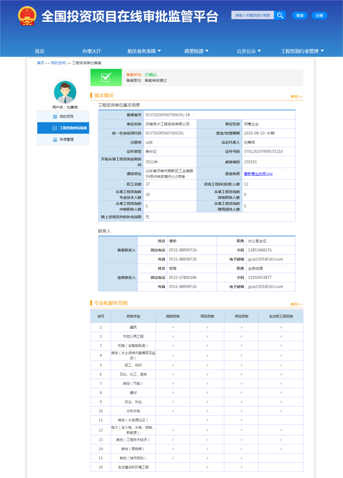Expand the 政策快递 dropdown menu
The image size is (343, 478).
point(196,51)
